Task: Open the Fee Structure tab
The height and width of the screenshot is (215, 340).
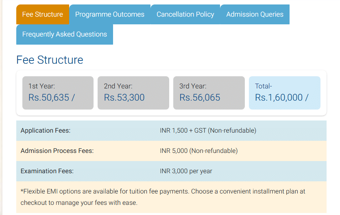Action: click(x=43, y=14)
